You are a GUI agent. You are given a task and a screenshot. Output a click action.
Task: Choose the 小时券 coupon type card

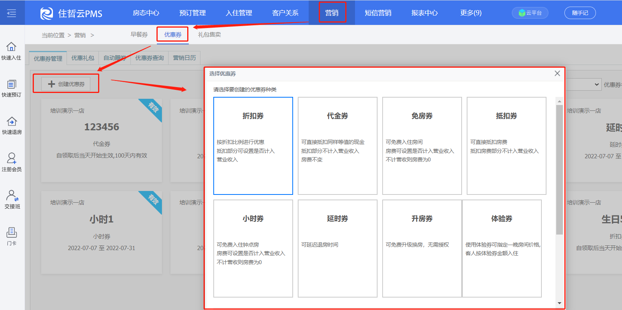coord(253,249)
